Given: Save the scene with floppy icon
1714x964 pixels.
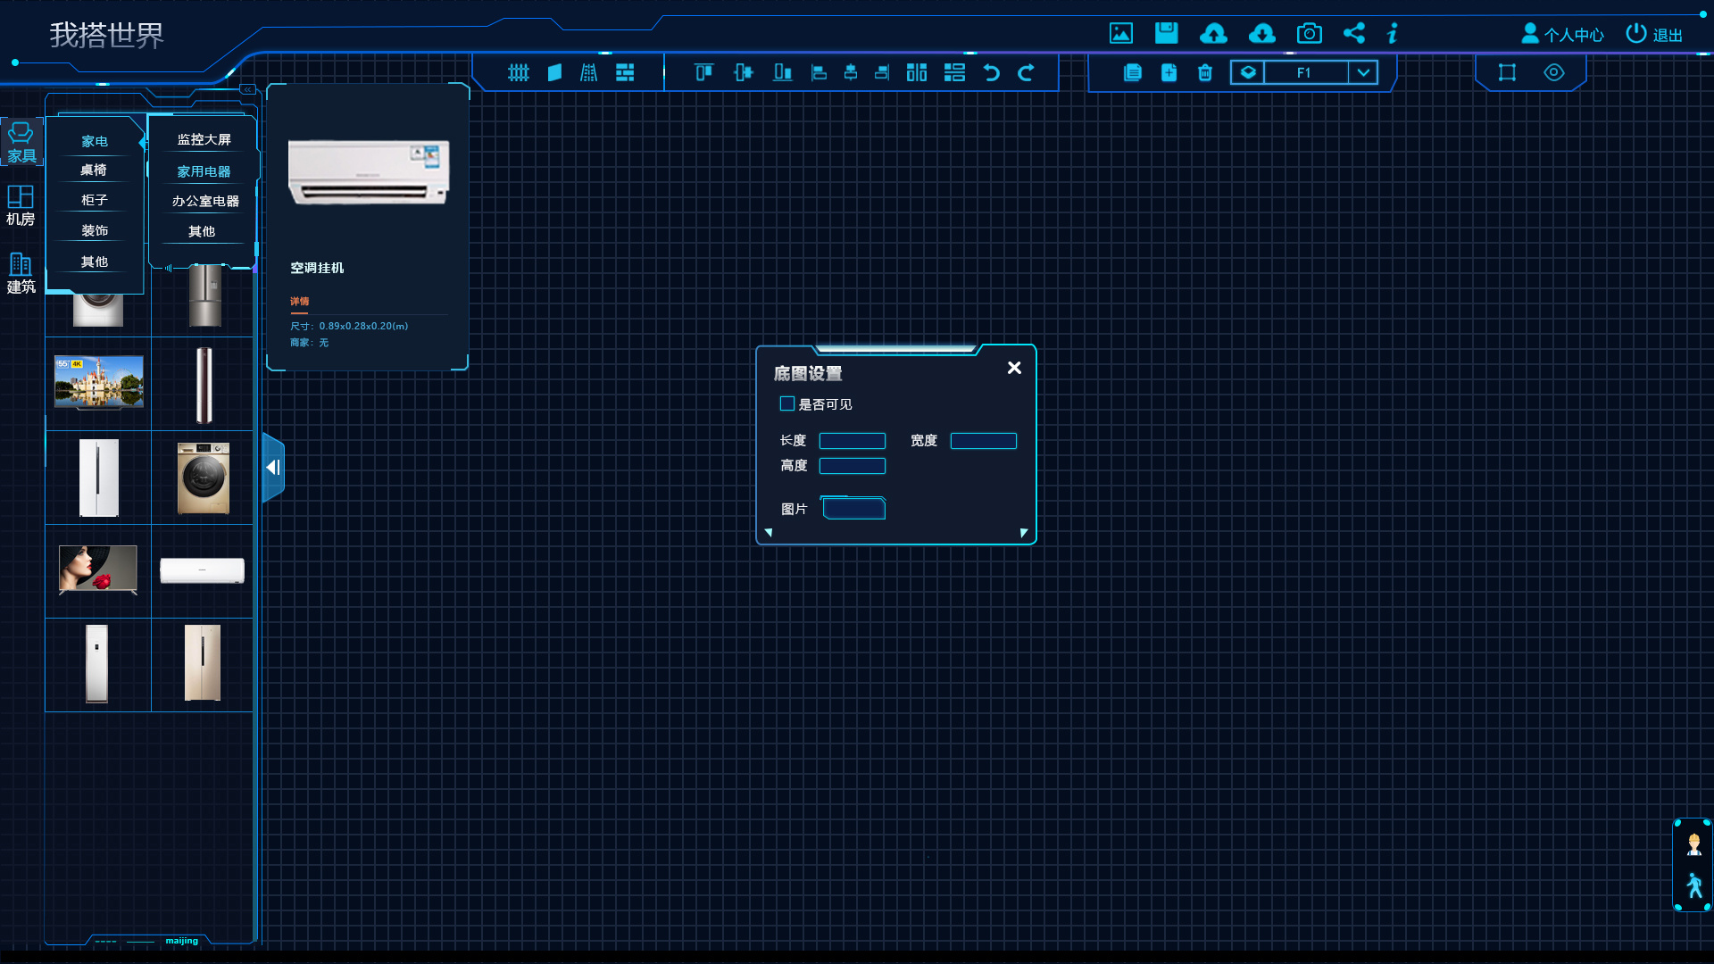Looking at the screenshot, I should pos(1167,33).
